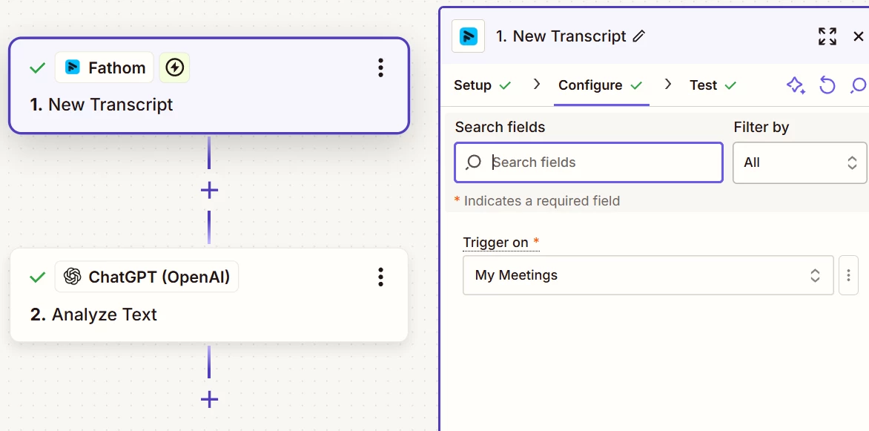
Task: Click the undo/refresh arrow icon
Action: 827,85
